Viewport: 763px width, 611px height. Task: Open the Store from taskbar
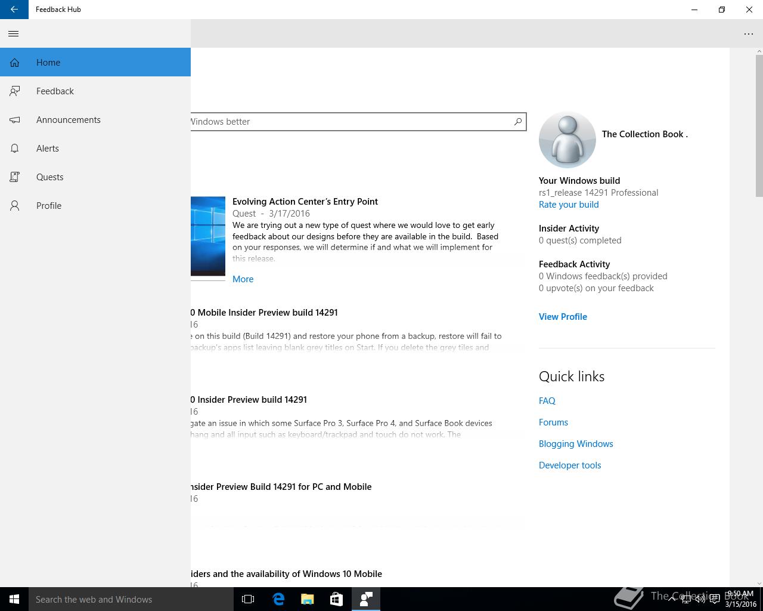tap(336, 599)
